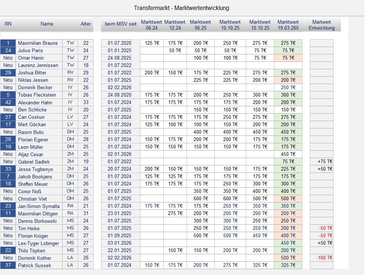The width and height of the screenshot is (365, 275).
Task: Select Christian Viet's orange 500 T€ cell
Action: (288, 199)
